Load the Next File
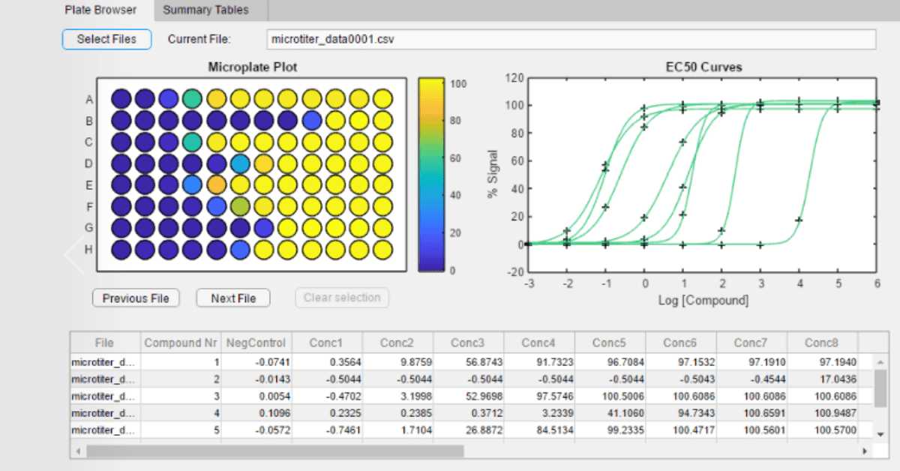The height and width of the screenshot is (471, 900). (233, 298)
